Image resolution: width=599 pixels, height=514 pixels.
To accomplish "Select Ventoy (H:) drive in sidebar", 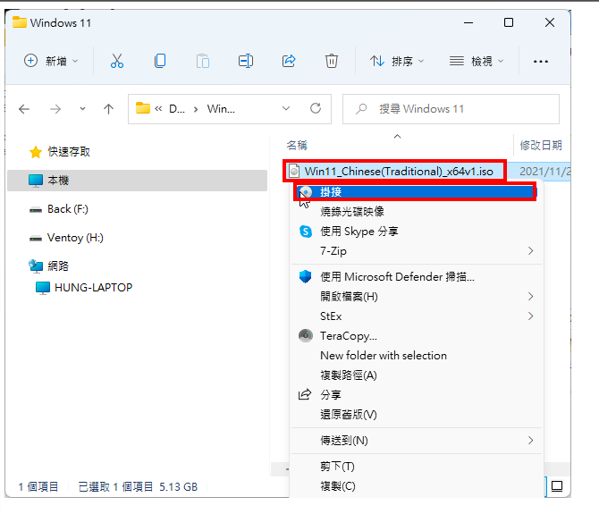I will coord(75,238).
